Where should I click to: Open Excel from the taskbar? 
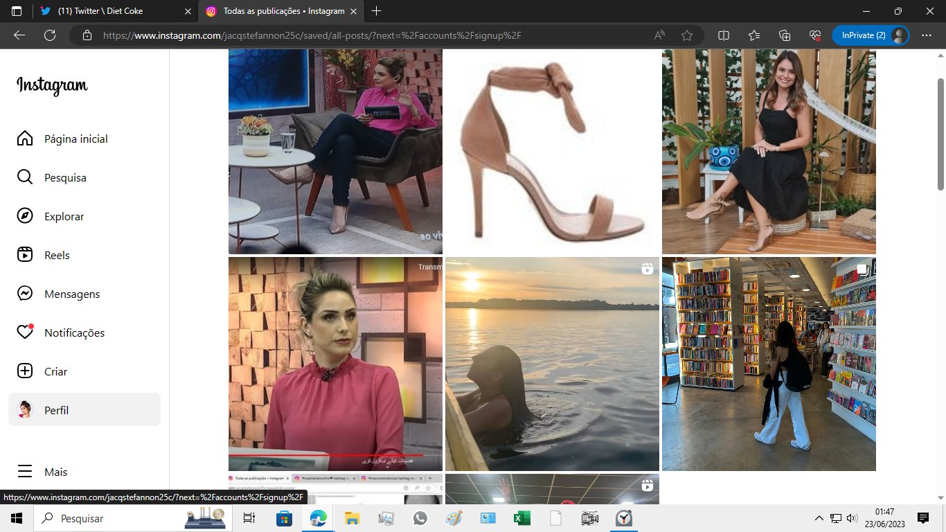pyautogui.click(x=521, y=518)
